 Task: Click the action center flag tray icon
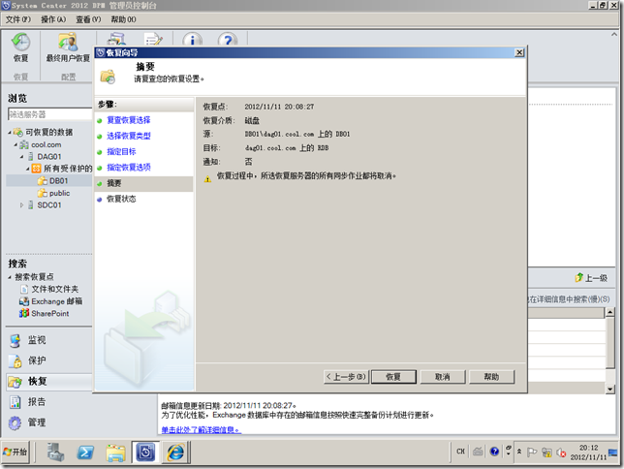[532, 453]
